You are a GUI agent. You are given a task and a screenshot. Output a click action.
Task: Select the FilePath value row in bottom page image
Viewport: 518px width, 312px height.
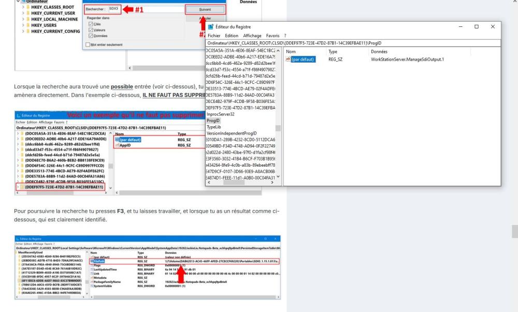(185, 261)
